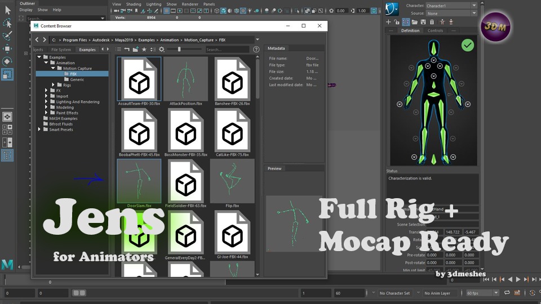Select the Generic folder in the tree
541x304 pixels.
[x=77, y=79]
